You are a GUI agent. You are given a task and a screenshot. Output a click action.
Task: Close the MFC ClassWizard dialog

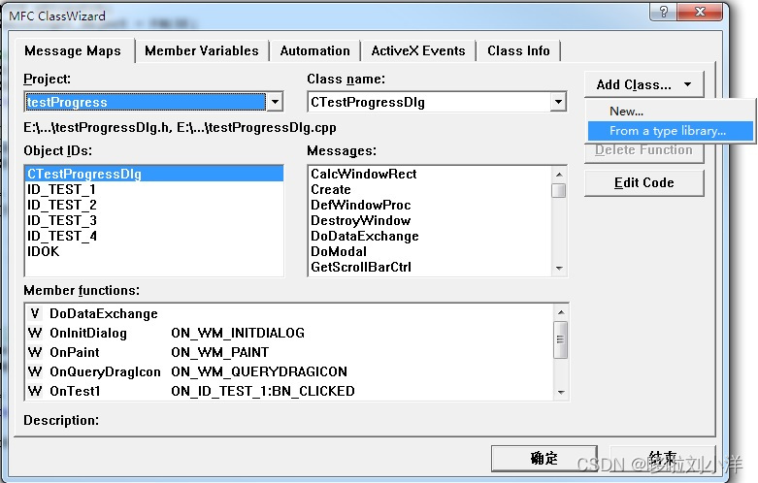click(700, 12)
